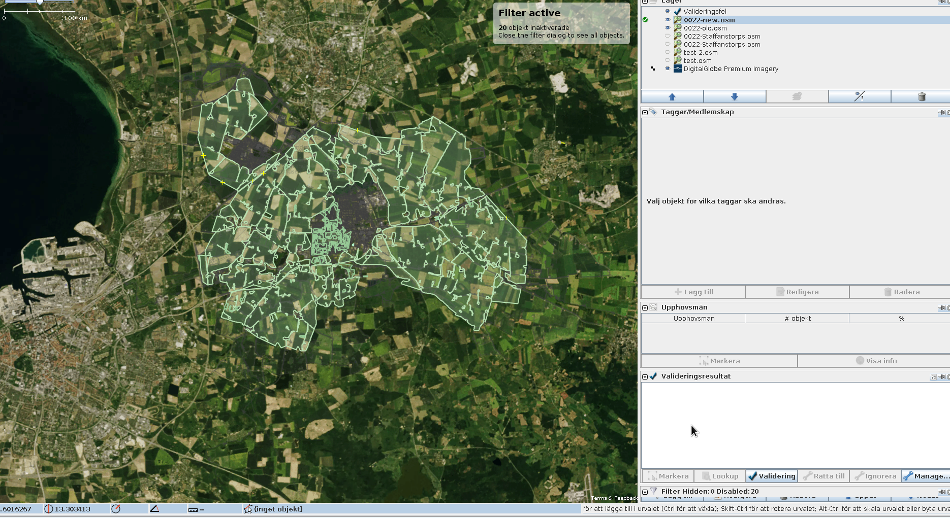Collapse the Filter panel
The image size is (950, 518).
(x=645, y=492)
